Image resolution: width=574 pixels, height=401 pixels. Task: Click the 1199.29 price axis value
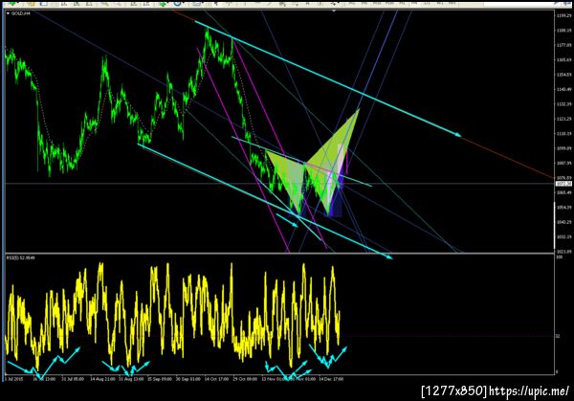click(x=563, y=15)
